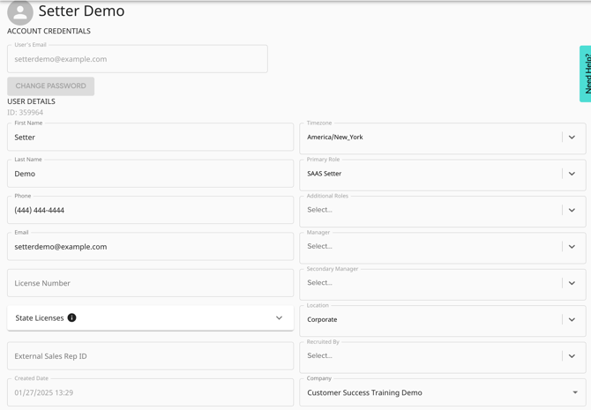Expand the State Licenses section
This screenshot has height=410, width=591.
coord(279,318)
